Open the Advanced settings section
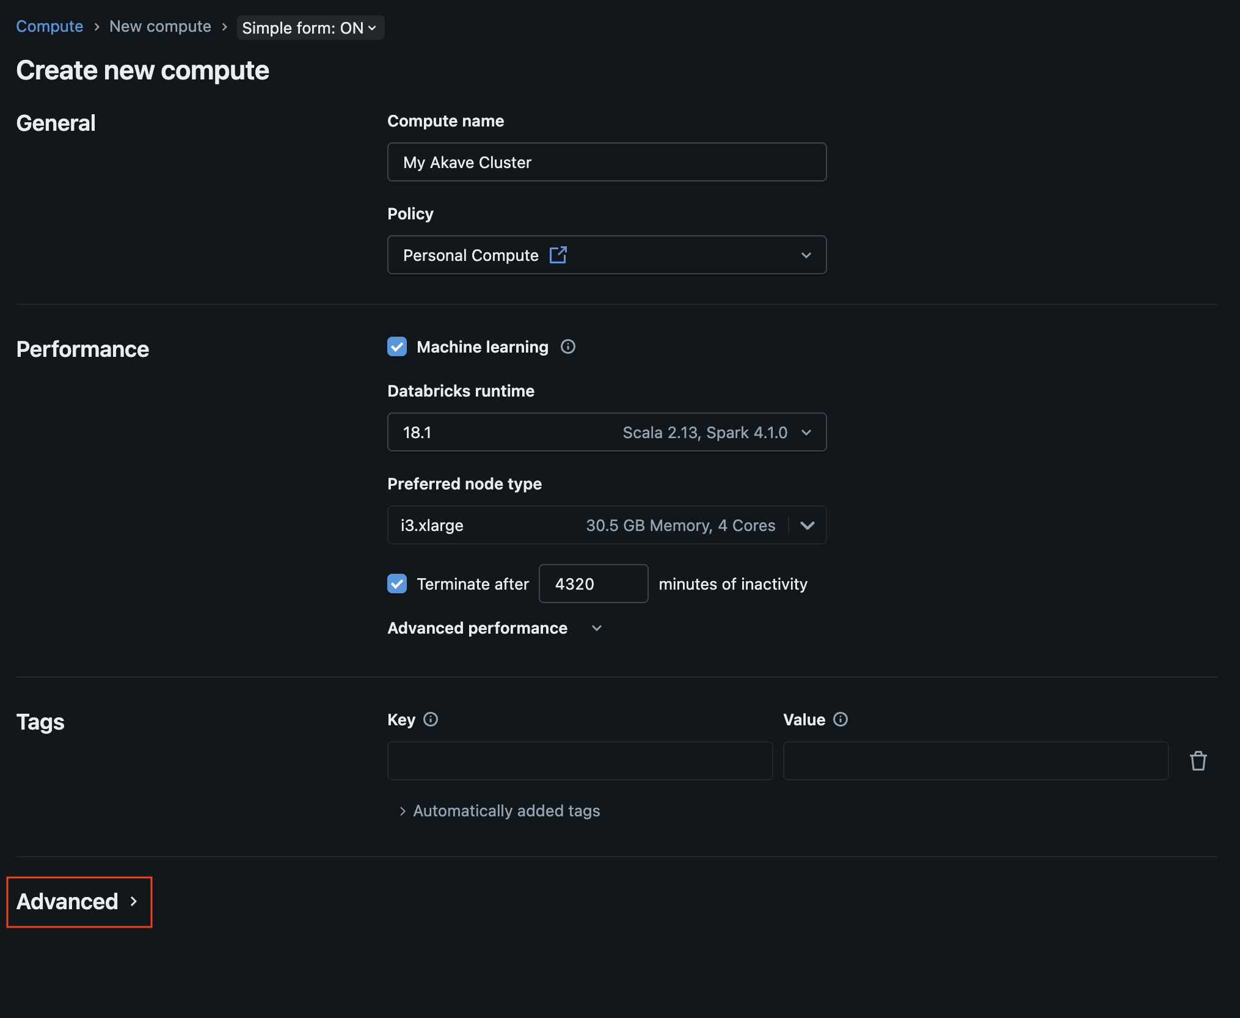 pos(67,901)
